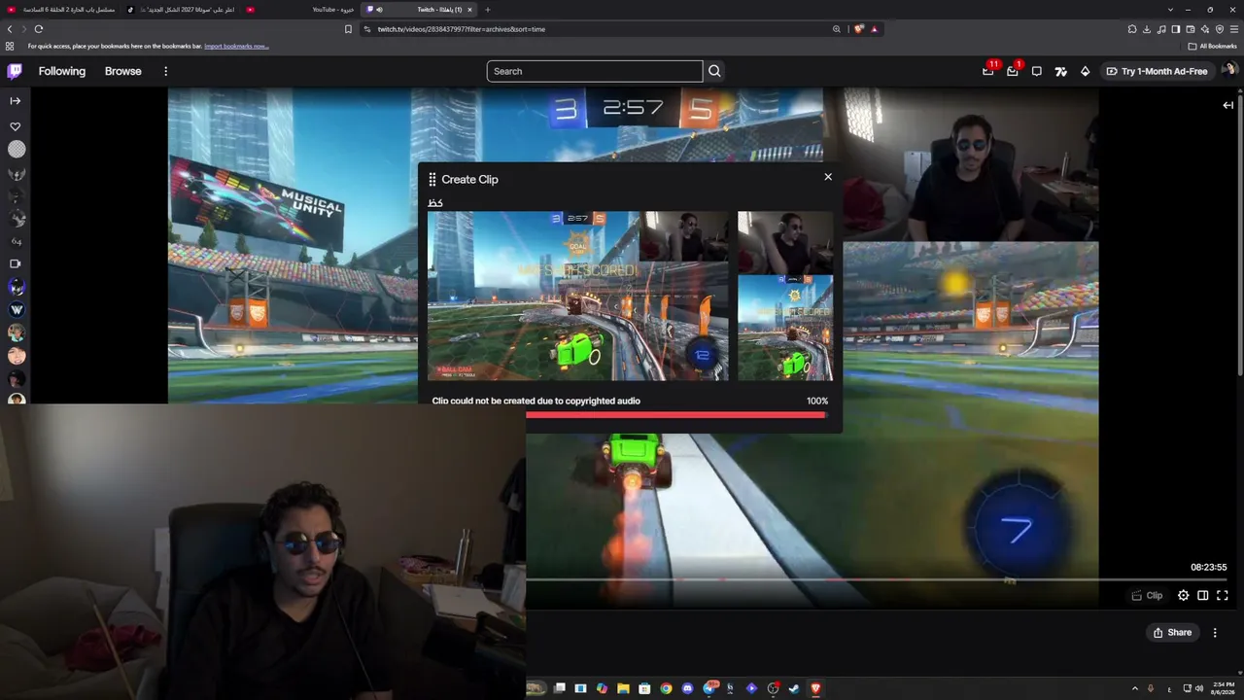Open video player settings gear
The width and height of the screenshot is (1244, 700).
click(x=1183, y=596)
